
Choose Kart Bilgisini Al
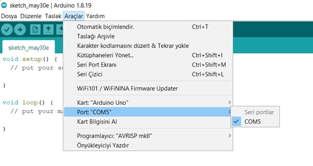[148, 122]
